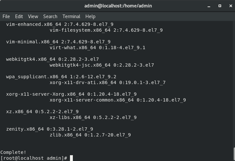The image size is (235, 161).
Task: Click the zlib.x86_64 package entry
Action: (90, 135)
